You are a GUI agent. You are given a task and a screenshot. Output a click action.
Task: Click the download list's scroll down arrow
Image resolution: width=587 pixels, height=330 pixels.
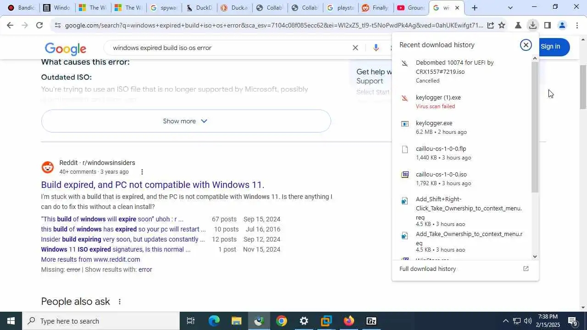coord(535,257)
